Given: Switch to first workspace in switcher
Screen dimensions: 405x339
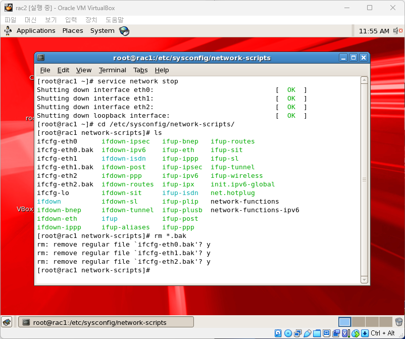Looking at the screenshot, I should coord(345,322).
